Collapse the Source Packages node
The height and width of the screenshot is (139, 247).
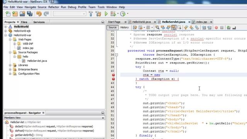click(x=10, y=52)
